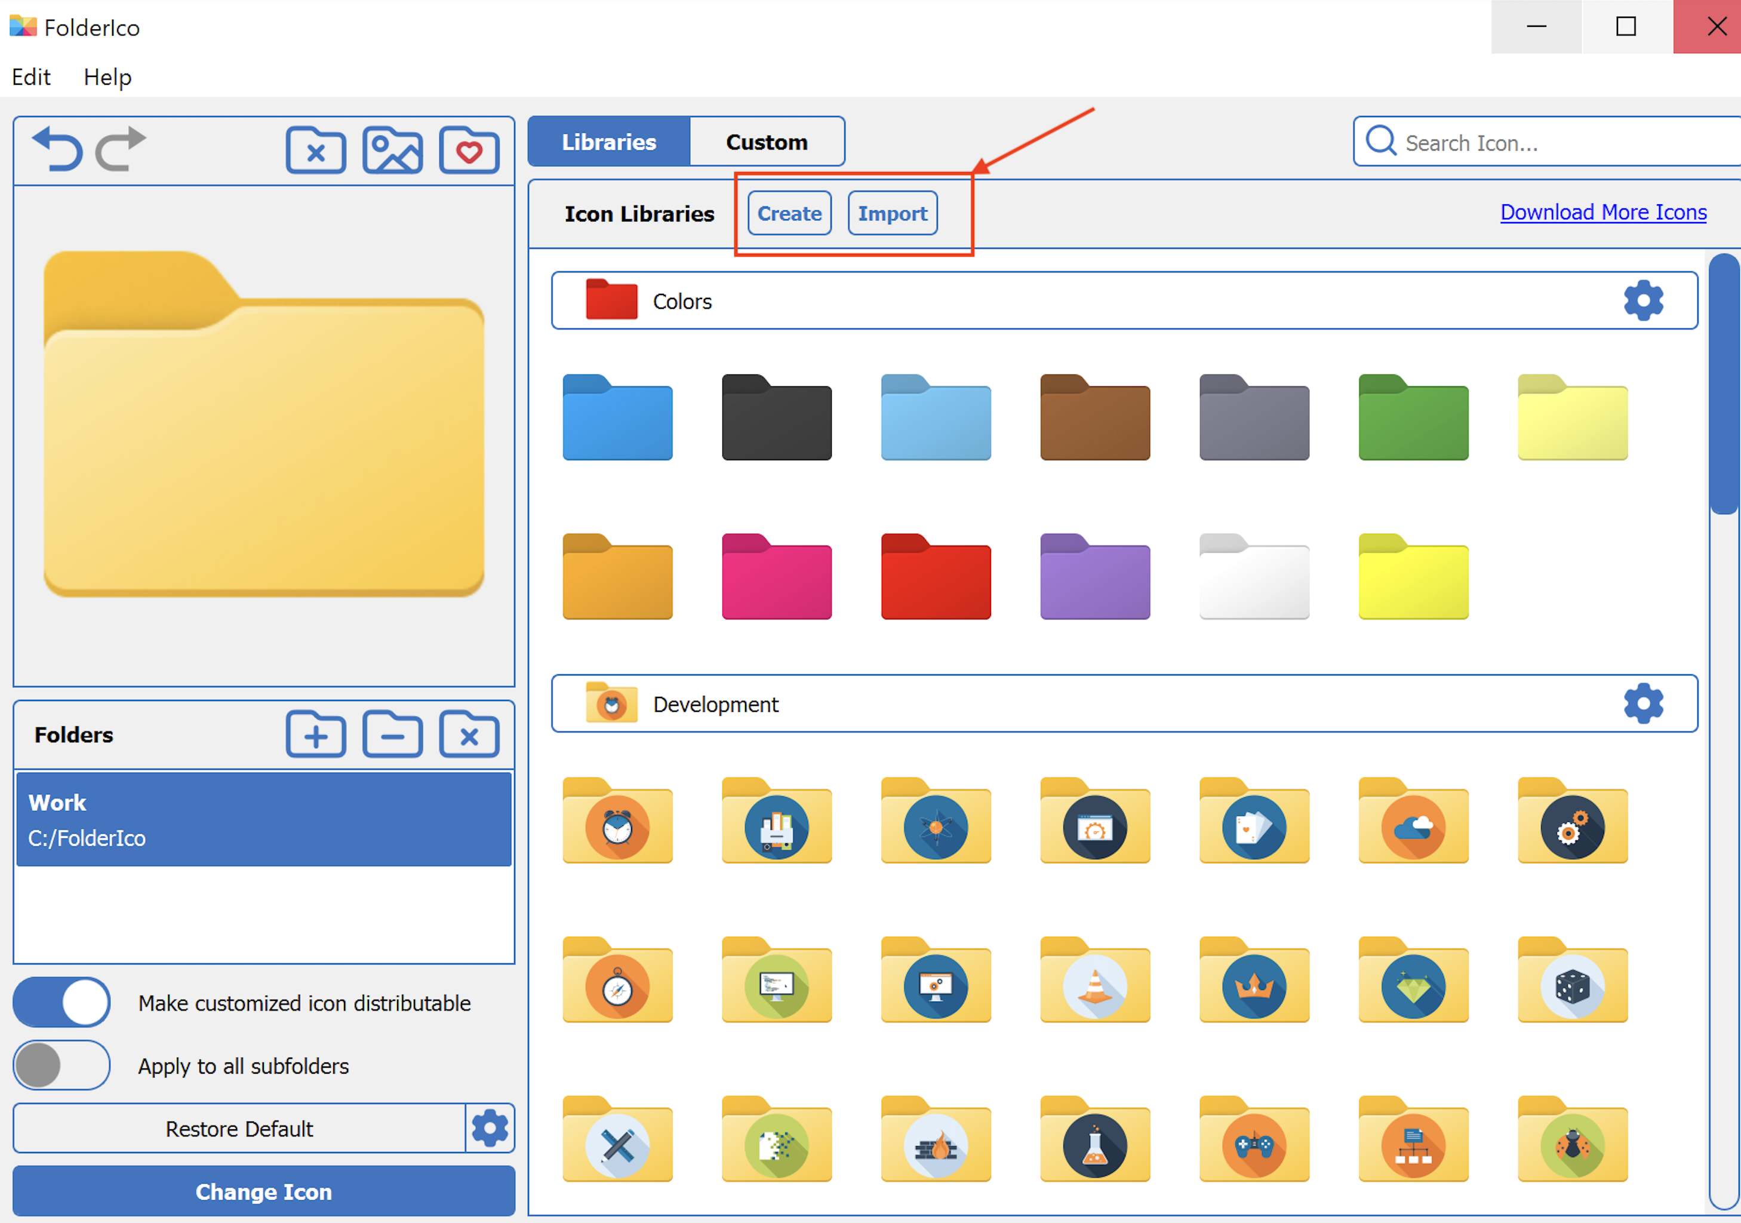Add a folder with the plus icon
Viewport: 1741px width, 1223px height.
316,735
